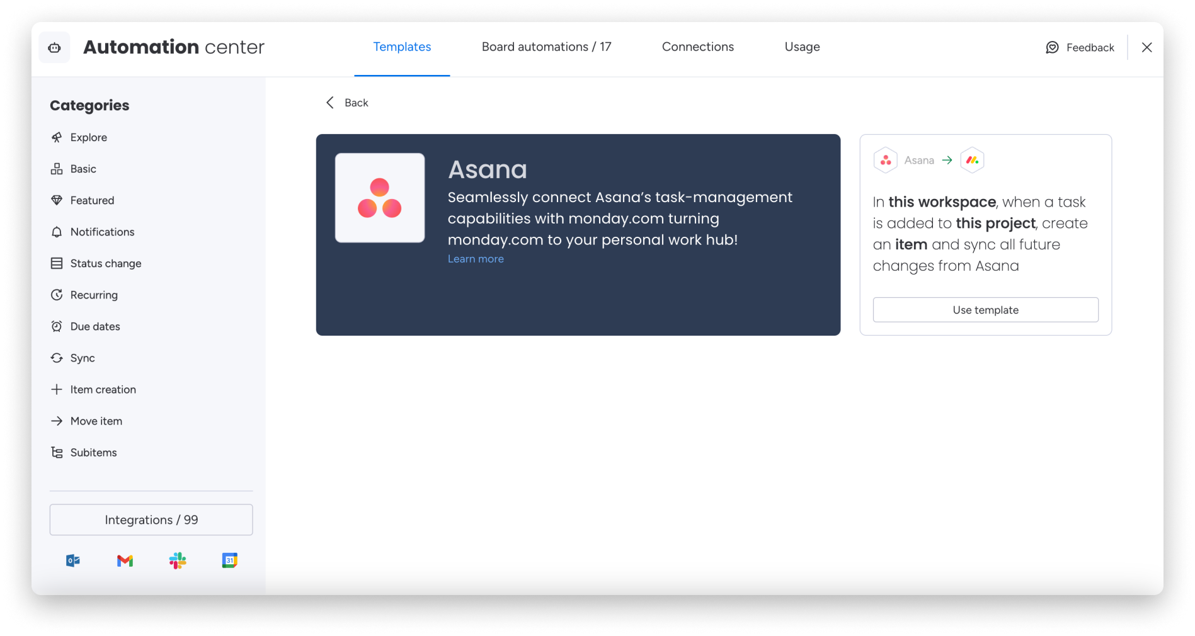1195x636 pixels.
Task: Click the Recurring category label
Action: [x=94, y=295]
